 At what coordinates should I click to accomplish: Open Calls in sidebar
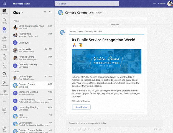(4, 66)
